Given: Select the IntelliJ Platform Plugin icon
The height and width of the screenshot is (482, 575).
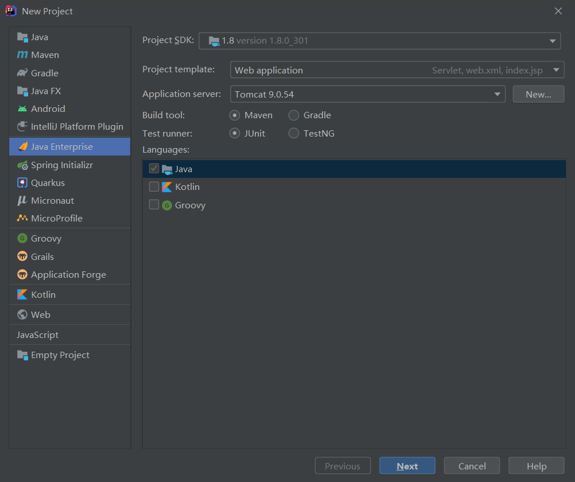Looking at the screenshot, I should 22,126.
